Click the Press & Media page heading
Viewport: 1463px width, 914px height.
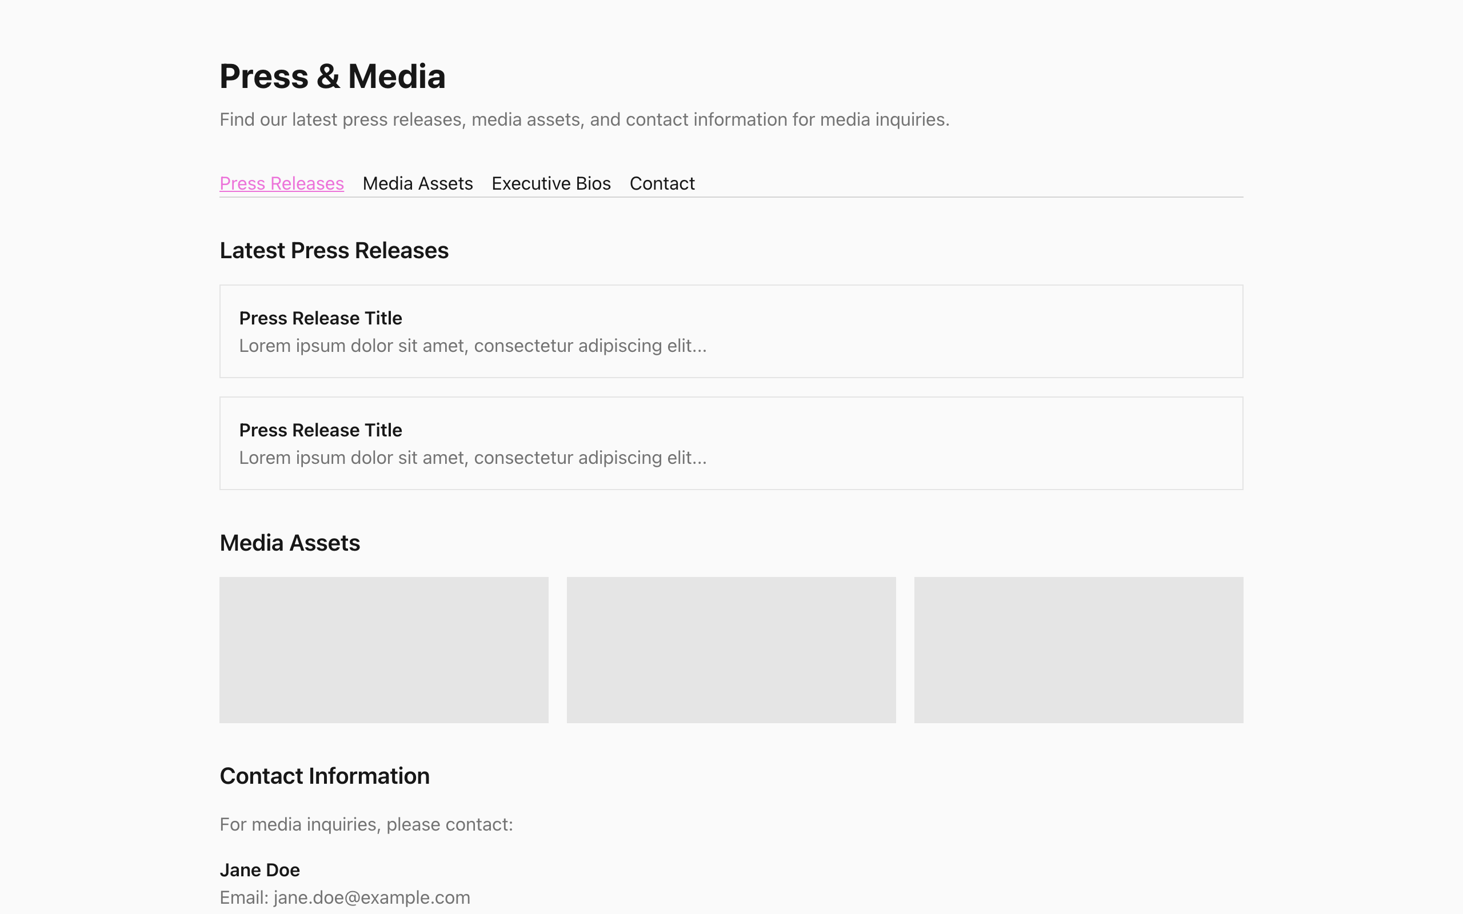click(333, 77)
